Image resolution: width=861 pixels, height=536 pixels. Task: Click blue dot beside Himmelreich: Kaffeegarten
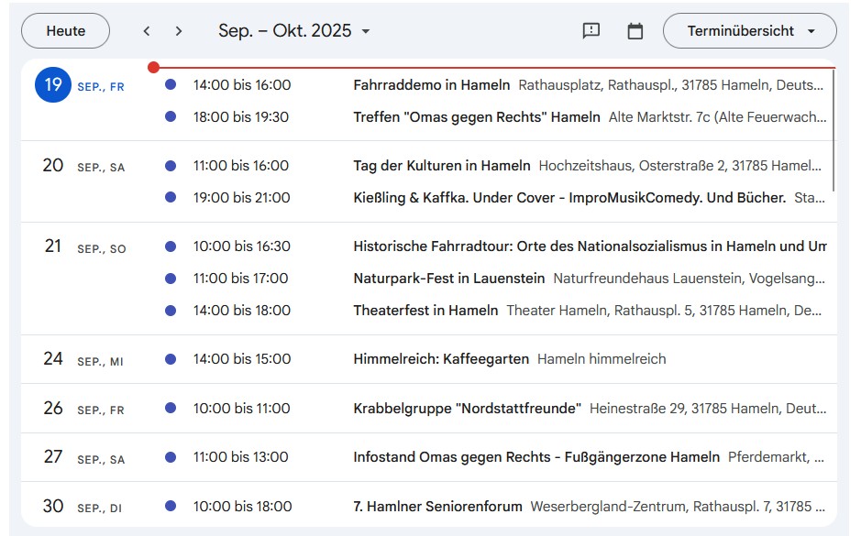coord(171,359)
